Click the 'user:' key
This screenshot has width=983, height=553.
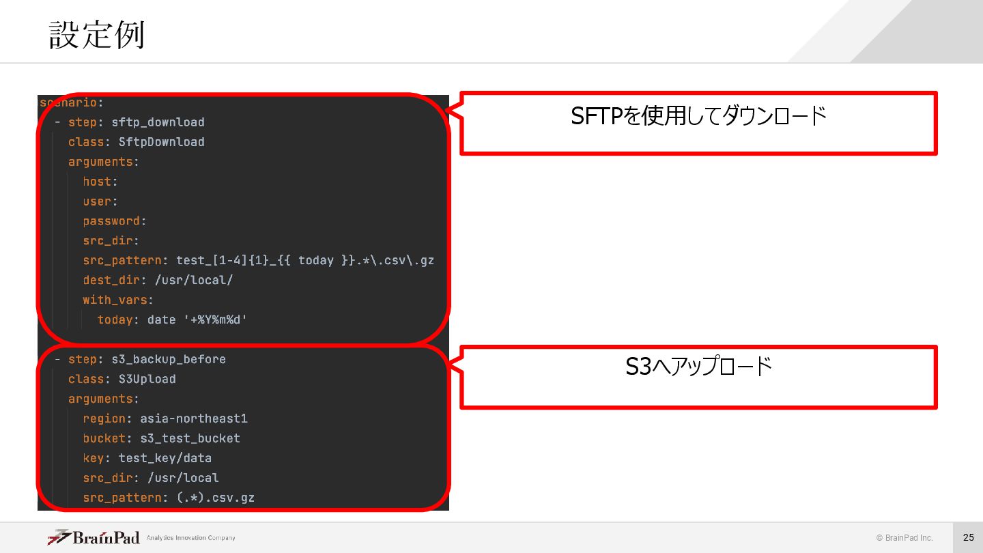(x=100, y=201)
